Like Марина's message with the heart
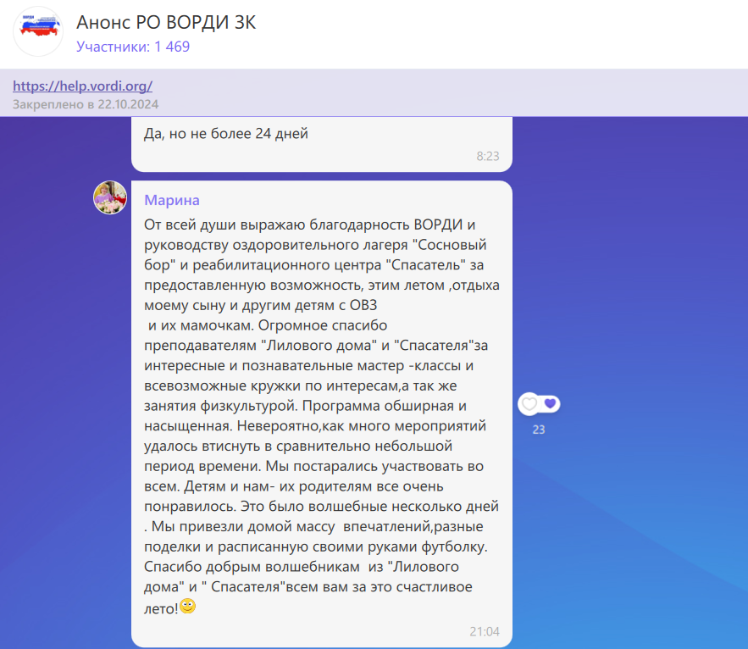748x649 pixels. point(529,404)
